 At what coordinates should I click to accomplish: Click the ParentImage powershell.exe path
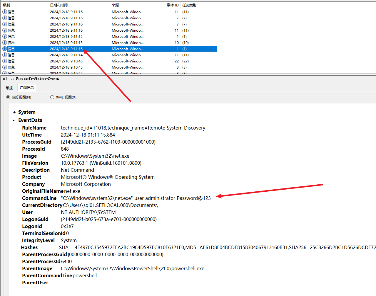133,268
